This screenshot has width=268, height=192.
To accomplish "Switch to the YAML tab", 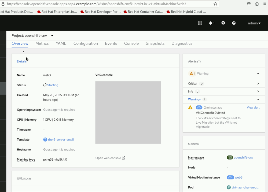I will pos(61,43).
